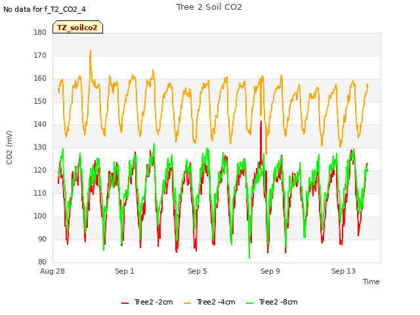Viewport: 420px width, 315px height.
Task: Click the 130 y-axis tick label
Action: click(40, 147)
